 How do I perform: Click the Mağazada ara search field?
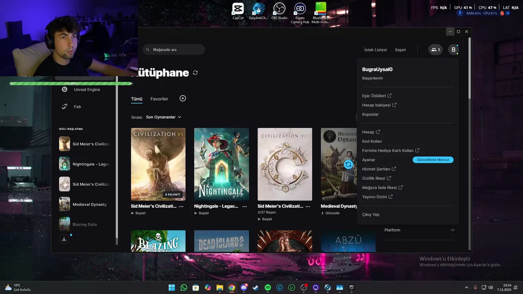(x=174, y=49)
